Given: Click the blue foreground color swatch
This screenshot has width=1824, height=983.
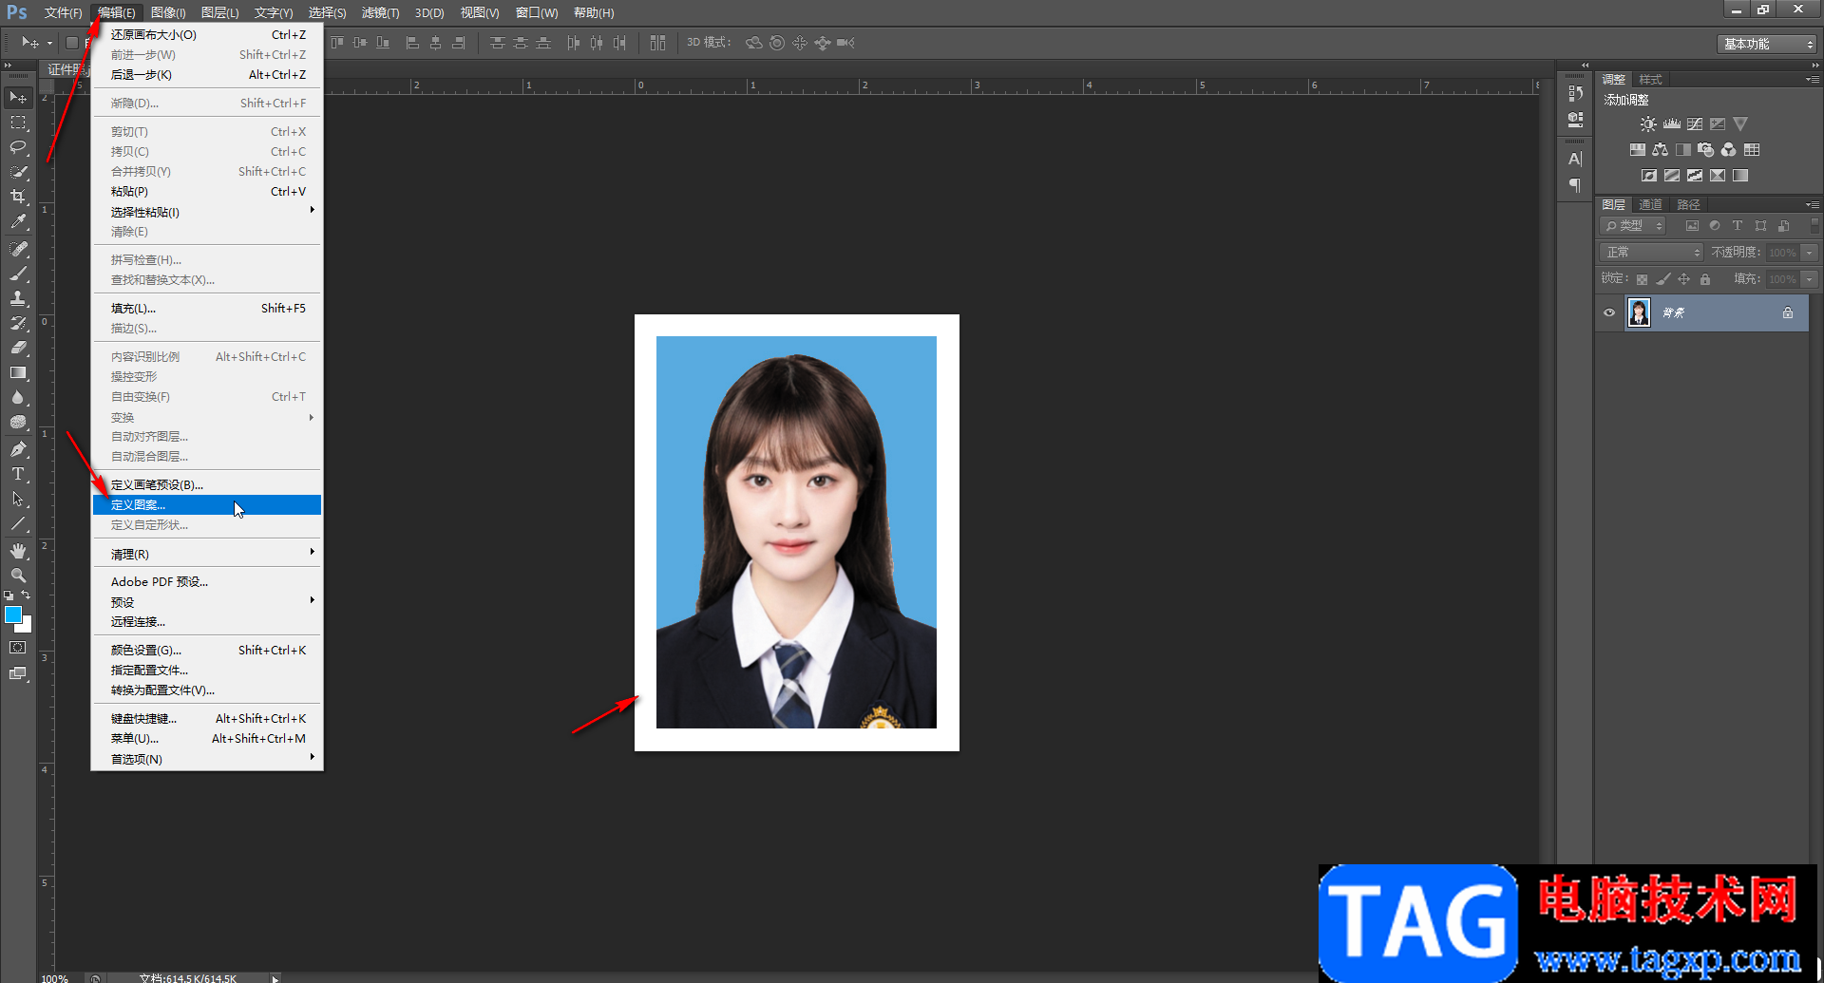Looking at the screenshot, I should click(x=12, y=614).
